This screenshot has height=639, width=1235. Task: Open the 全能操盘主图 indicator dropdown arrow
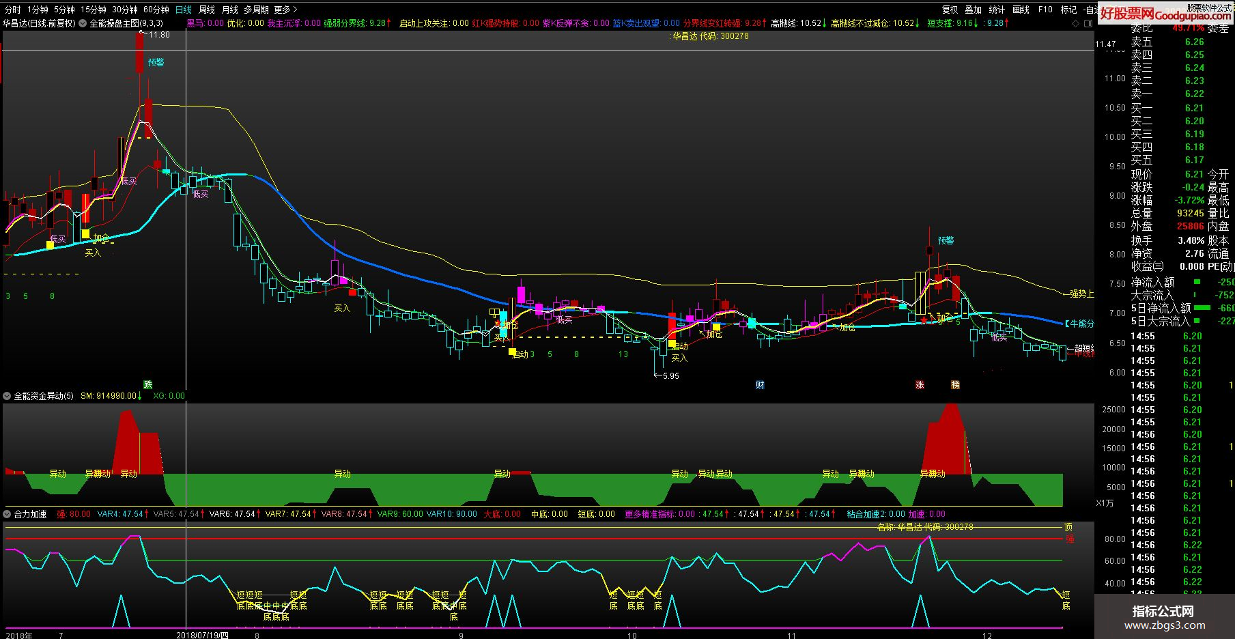click(x=83, y=23)
